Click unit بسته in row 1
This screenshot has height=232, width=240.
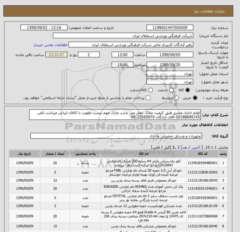pyautogui.click(x=85, y=163)
